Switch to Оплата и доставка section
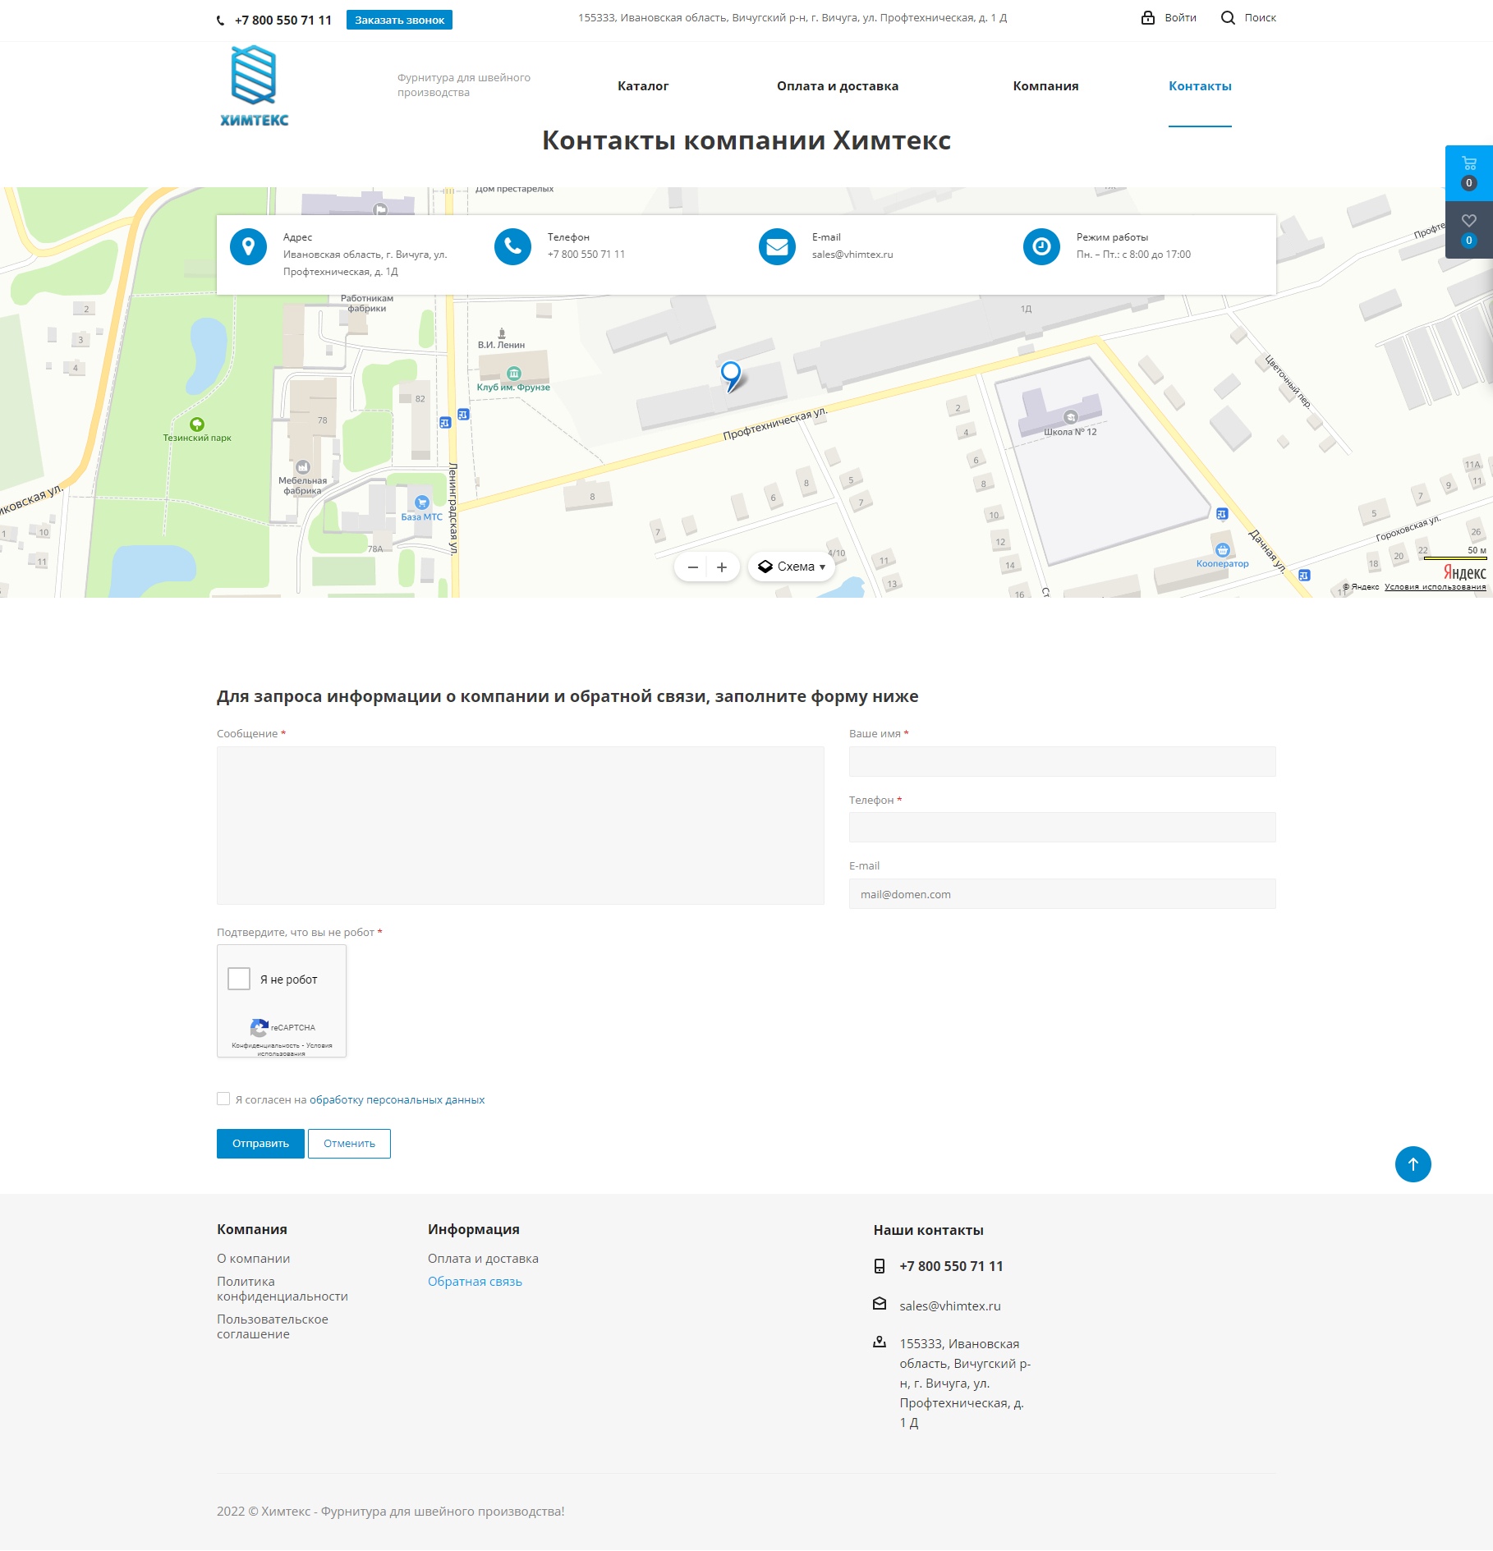Screen dimensions: 1493x1551 (838, 85)
